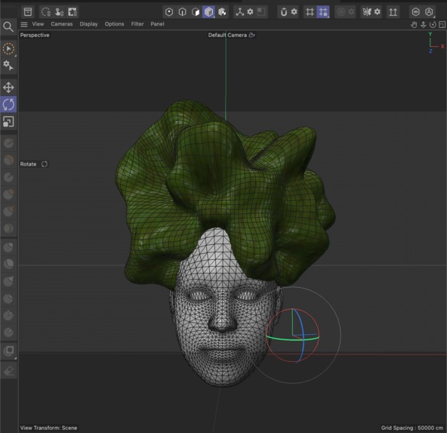The image size is (447, 433).
Task: Select the Place tool with dotted circle
Action: (x=45, y=12)
